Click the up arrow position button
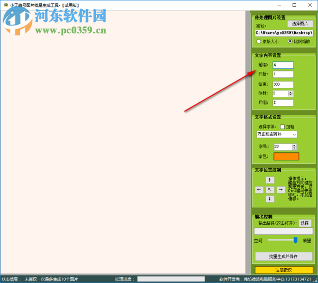Viewport: 318px width, 283px height. click(270, 180)
